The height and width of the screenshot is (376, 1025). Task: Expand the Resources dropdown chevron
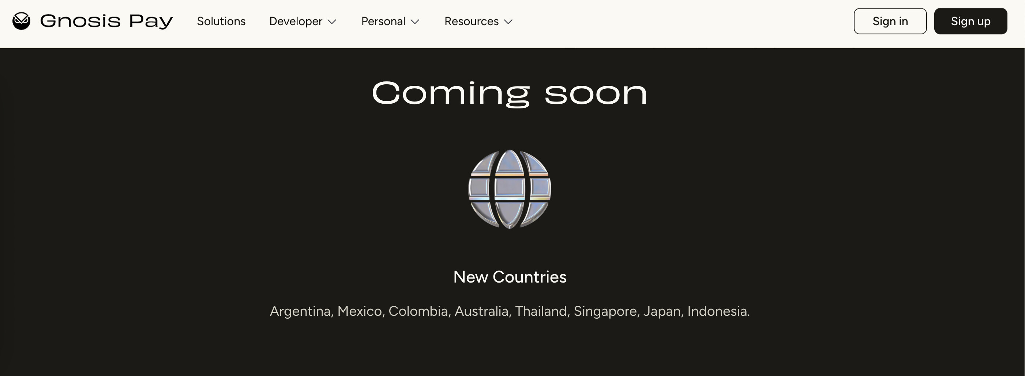click(x=508, y=22)
